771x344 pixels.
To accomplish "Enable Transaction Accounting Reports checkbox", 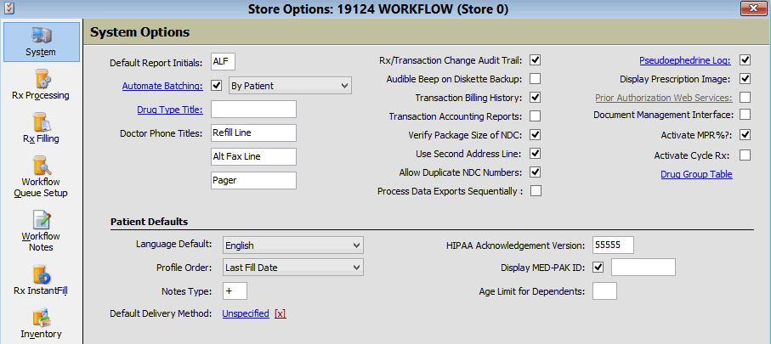I will [536, 116].
